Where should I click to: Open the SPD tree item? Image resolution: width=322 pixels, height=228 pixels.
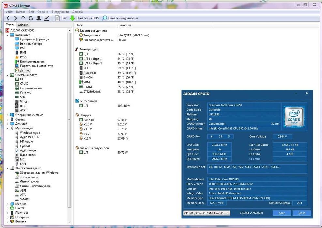coord(20,97)
